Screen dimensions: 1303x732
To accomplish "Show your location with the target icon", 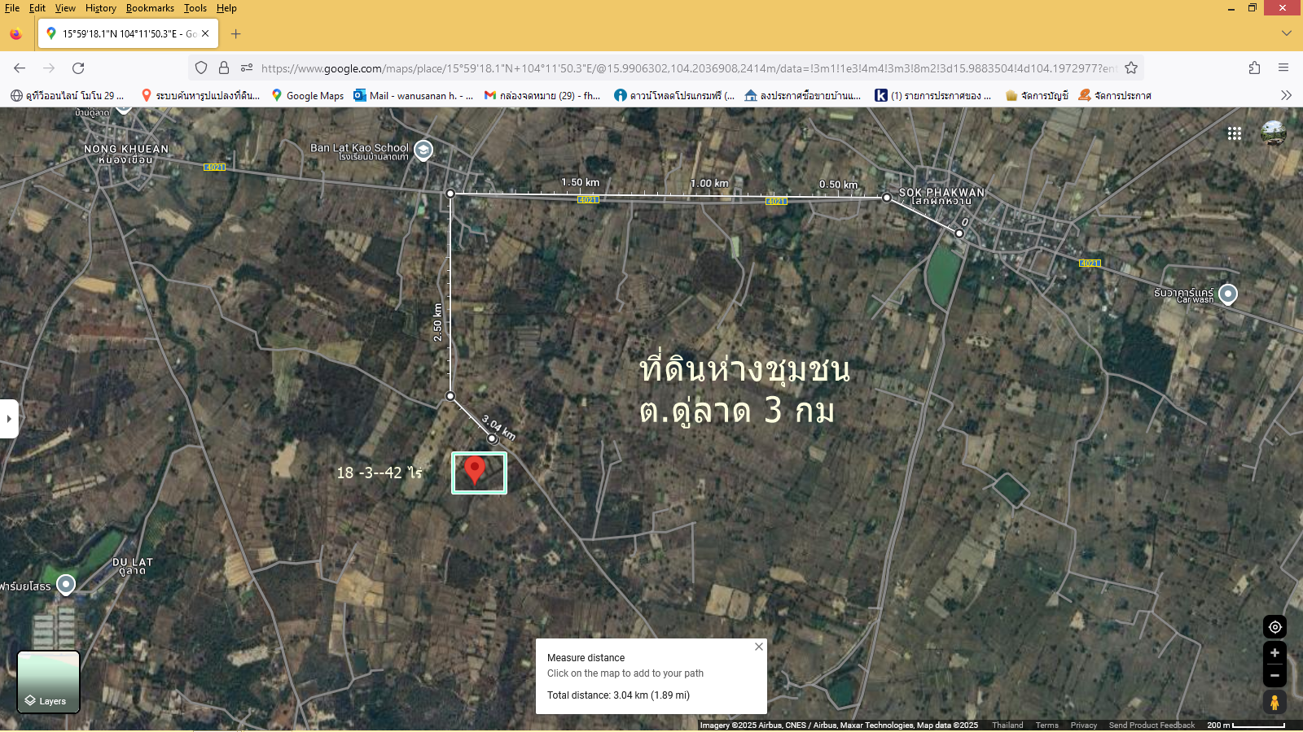I will (x=1275, y=627).
